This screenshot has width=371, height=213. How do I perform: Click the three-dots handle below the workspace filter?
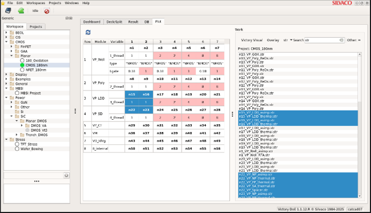click(37, 181)
